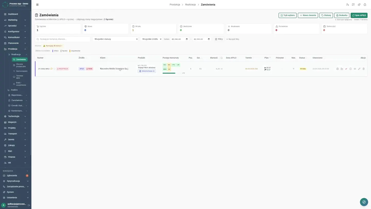Sort by the Plan column header
This screenshot has width=371, height=209.
[x=267, y=58]
